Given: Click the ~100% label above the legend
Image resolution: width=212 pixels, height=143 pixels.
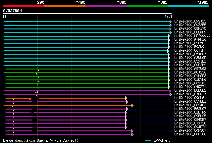Looking at the screenshot, I should [203, 2].
